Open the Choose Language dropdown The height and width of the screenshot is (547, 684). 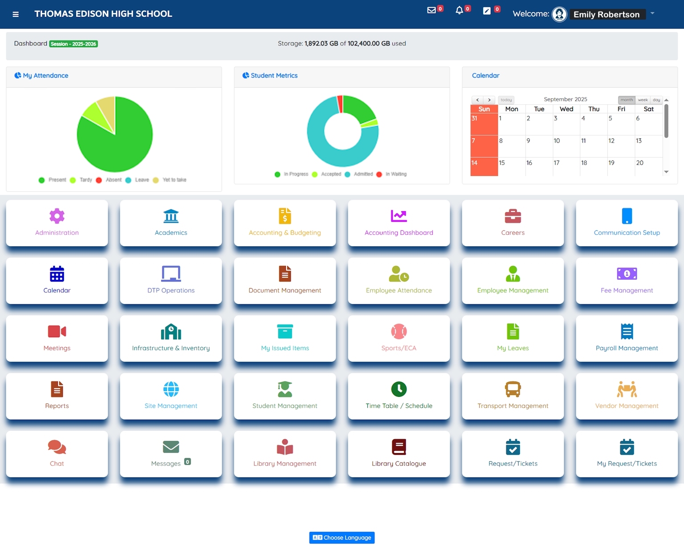342,538
